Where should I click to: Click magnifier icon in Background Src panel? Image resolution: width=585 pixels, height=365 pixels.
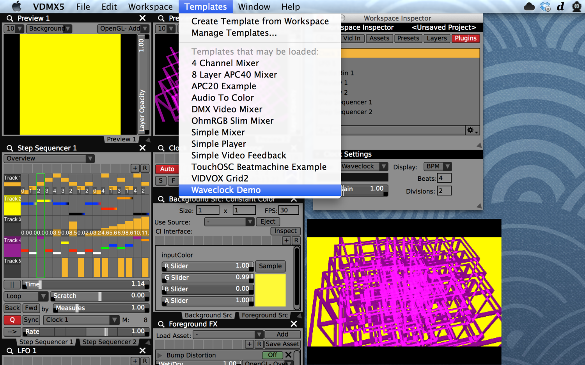point(161,199)
